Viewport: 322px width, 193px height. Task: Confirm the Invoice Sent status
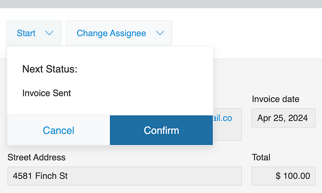162,130
